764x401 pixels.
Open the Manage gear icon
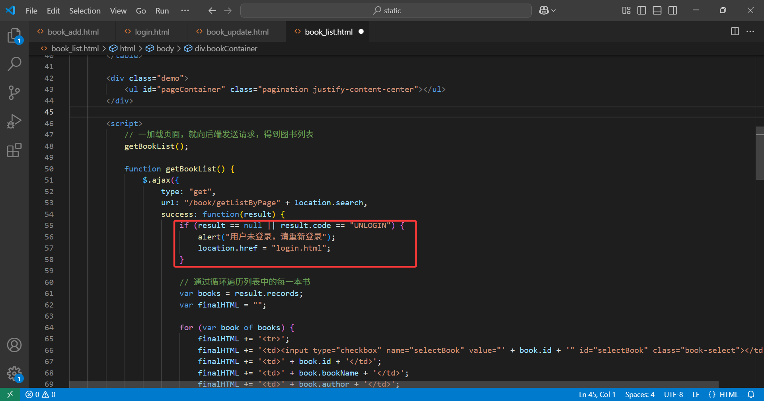pyautogui.click(x=14, y=373)
